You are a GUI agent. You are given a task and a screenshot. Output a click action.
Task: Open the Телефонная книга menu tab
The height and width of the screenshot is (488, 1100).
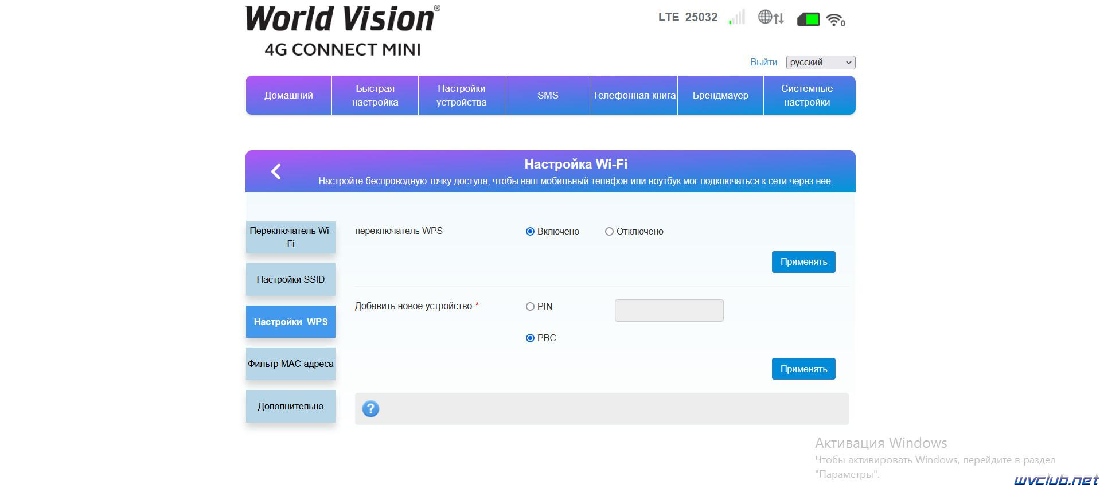634,95
